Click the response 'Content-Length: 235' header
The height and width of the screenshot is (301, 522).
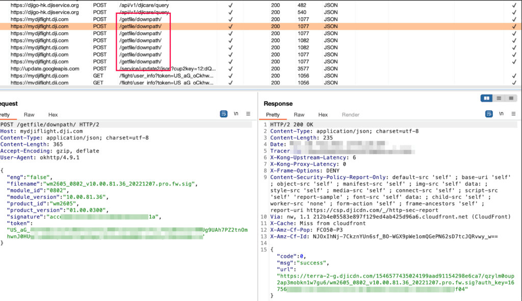(301, 138)
